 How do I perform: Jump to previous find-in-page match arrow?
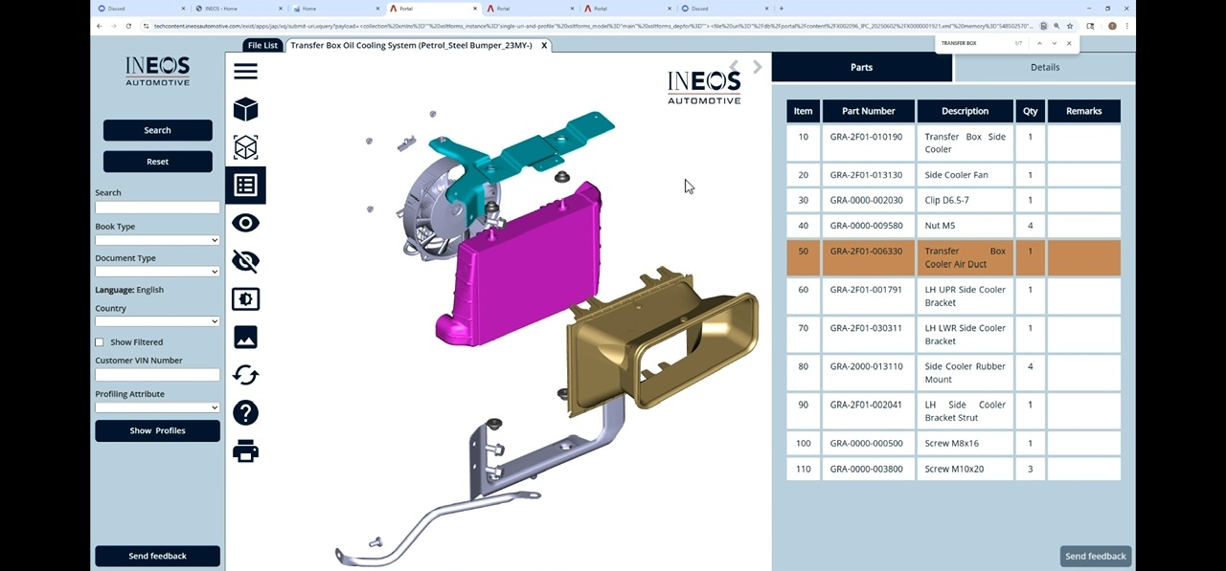coord(1040,43)
